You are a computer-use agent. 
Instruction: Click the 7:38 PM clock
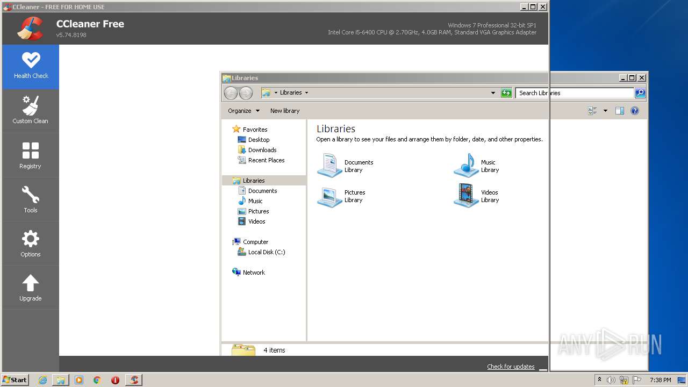tap(660, 380)
